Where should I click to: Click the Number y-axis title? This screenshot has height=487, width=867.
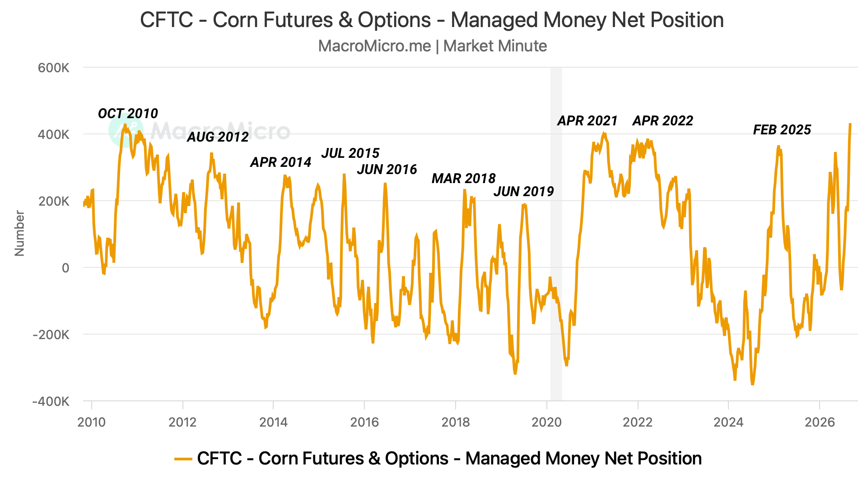tap(19, 234)
